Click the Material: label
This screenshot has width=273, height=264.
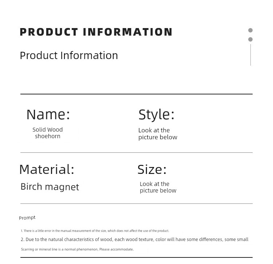coord(47,169)
